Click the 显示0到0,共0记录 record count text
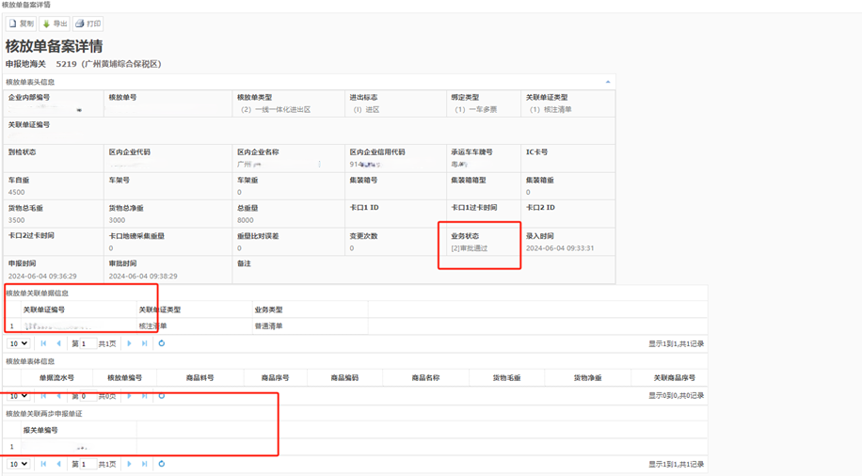The image size is (862, 476). [677, 396]
